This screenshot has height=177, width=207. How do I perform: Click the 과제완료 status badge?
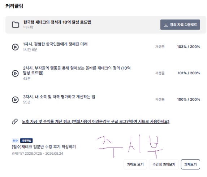(26, 141)
